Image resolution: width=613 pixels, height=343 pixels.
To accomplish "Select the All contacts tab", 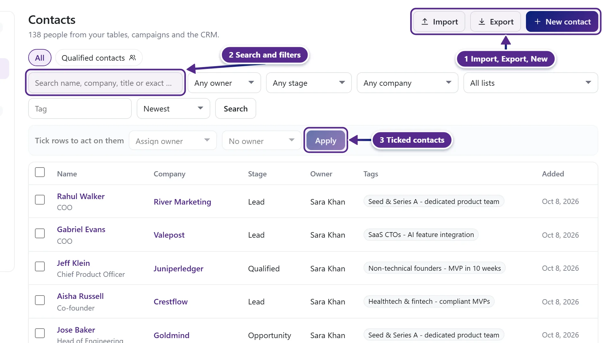I will coord(40,58).
